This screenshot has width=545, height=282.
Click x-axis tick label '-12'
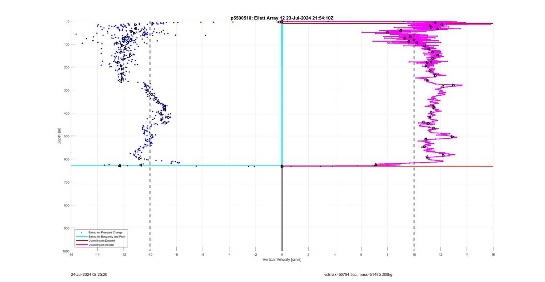point(124,254)
